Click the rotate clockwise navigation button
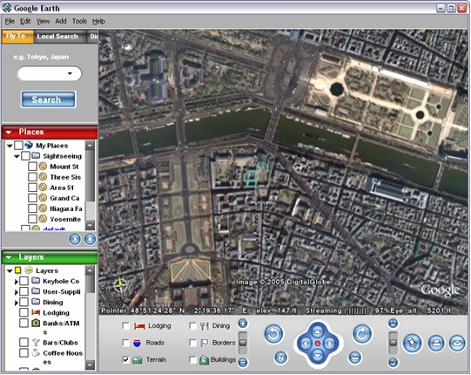The image size is (471, 375). [x=362, y=334]
